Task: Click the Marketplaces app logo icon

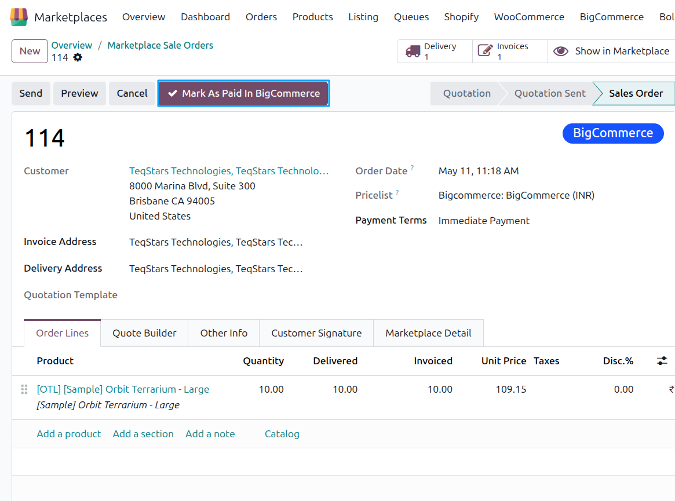Action: click(19, 17)
